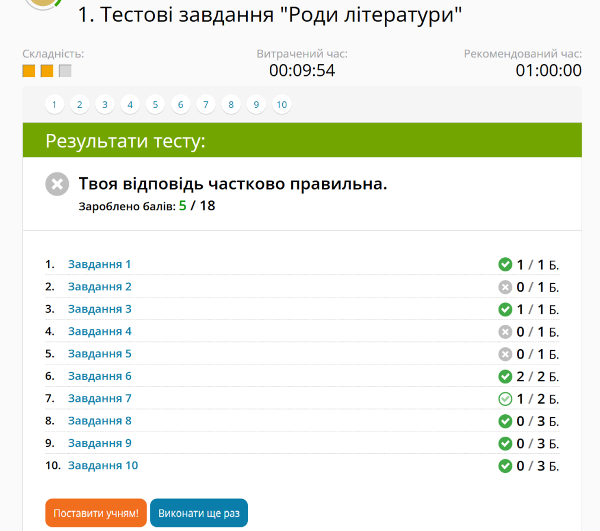
Task: Switch to question 7 navigation circle
Action: 206,105
